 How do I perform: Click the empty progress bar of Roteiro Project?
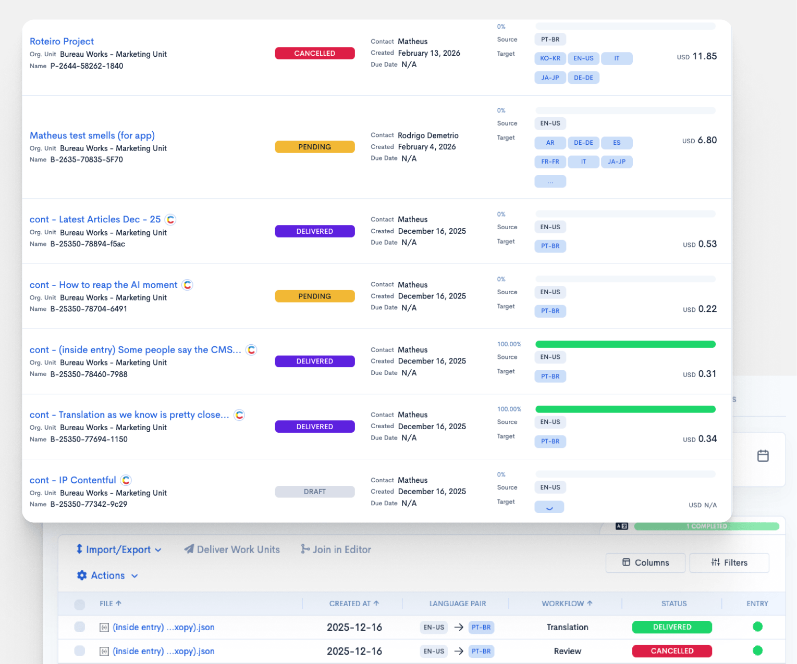click(x=626, y=27)
